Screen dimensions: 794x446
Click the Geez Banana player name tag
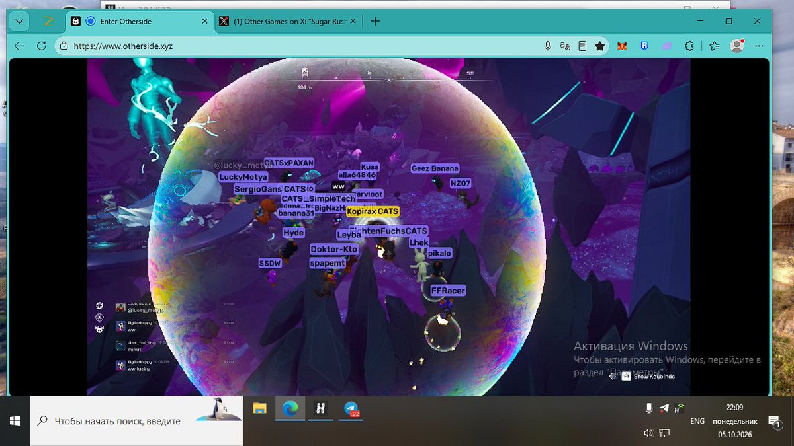[435, 168]
